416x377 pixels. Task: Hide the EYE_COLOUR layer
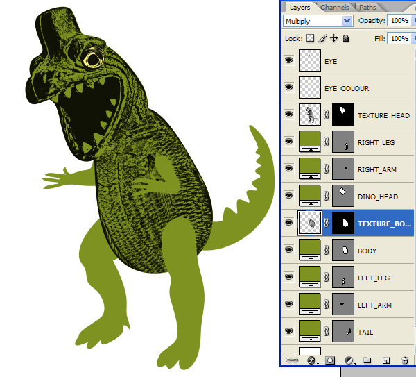point(289,87)
